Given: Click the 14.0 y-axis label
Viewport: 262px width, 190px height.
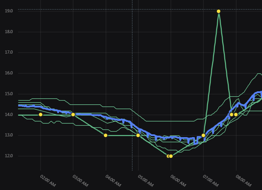Looking at the screenshot, I should coord(9,115).
